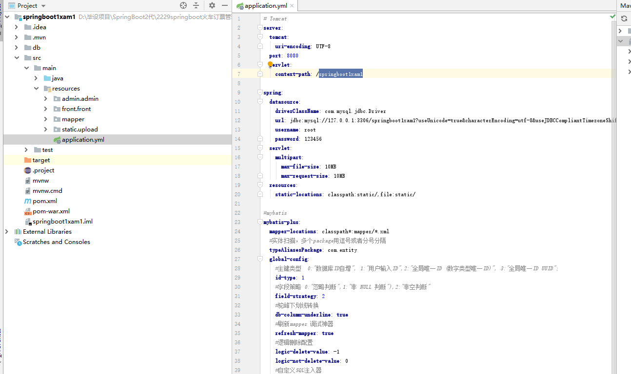Viewport: 631px width, 374px height.
Task: Collapse the resources folder arrow
Action: click(x=36, y=89)
